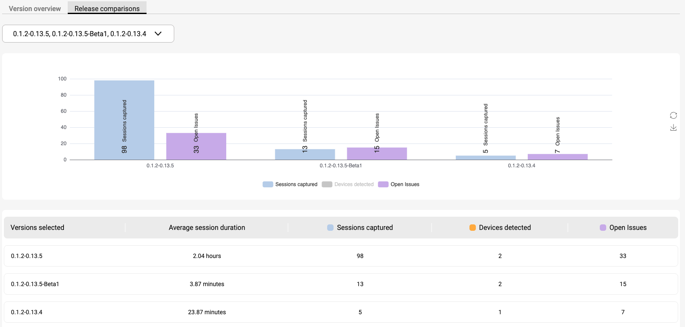This screenshot has height=327, width=685.
Task: Click the chart download icon
Action: click(x=673, y=128)
